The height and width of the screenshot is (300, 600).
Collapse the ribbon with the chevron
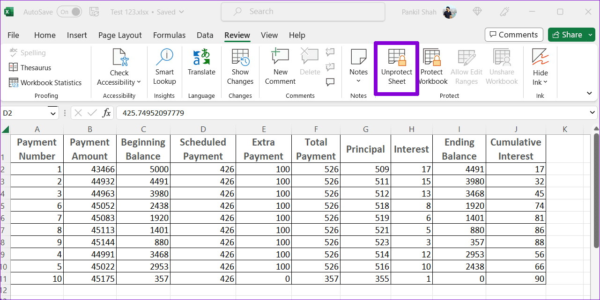(x=589, y=93)
